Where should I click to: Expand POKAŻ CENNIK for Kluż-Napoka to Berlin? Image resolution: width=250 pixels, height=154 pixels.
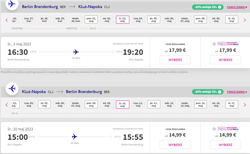click(237, 92)
